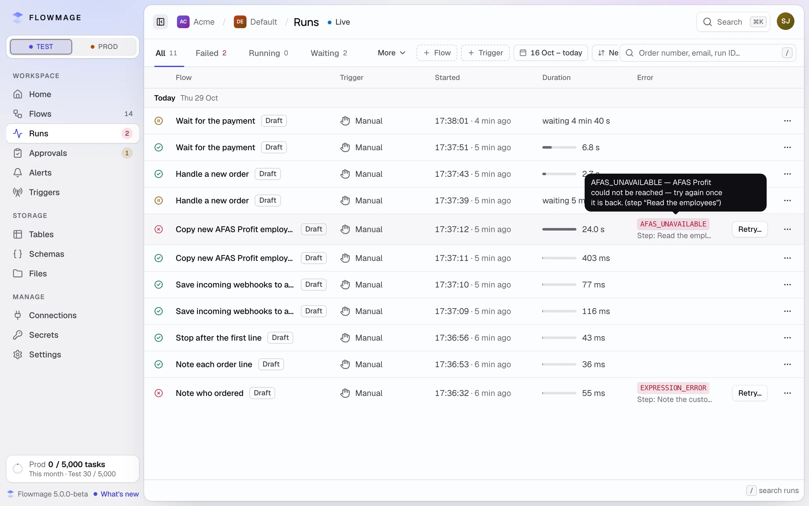This screenshot has height=506, width=809.
Task: Switch environment to TEST
Action: coord(41,46)
